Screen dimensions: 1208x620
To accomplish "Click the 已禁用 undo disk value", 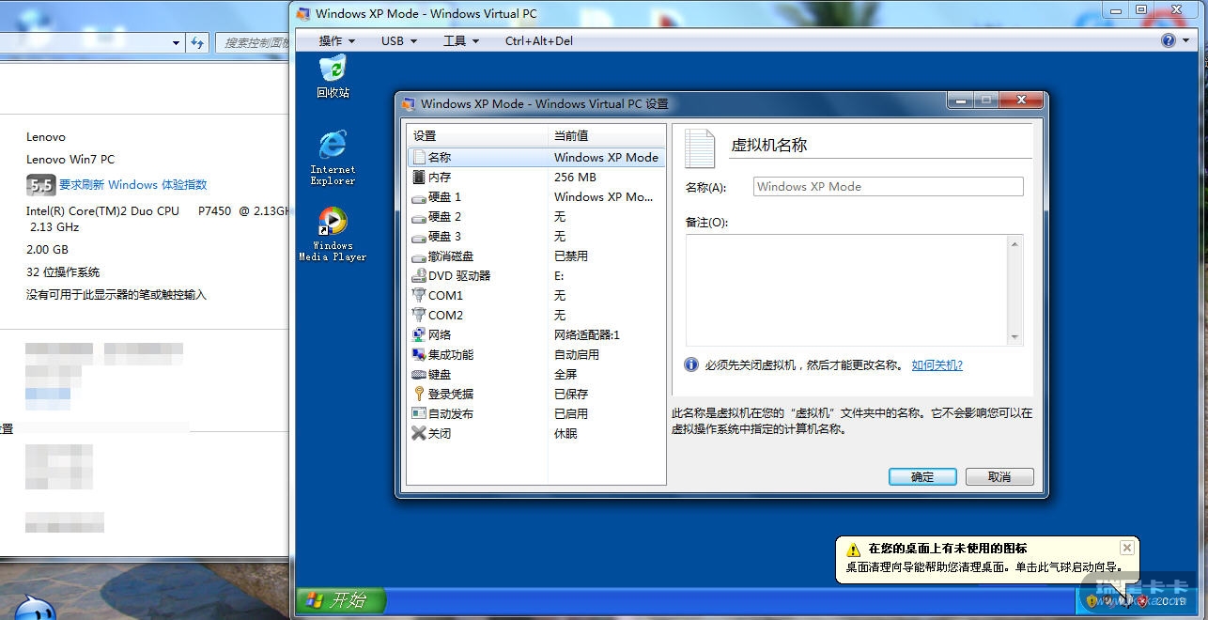I will click(x=571, y=256).
